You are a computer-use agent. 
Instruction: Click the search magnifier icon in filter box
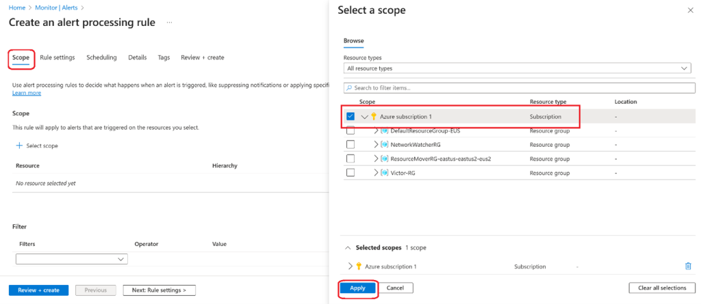(349, 88)
